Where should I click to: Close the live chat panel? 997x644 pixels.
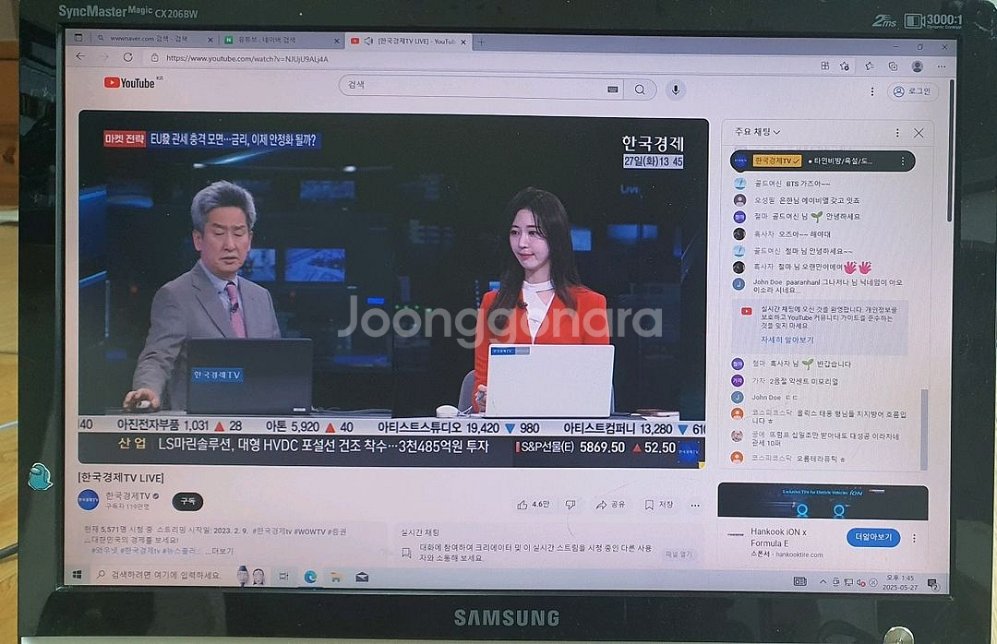tap(919, 133)
